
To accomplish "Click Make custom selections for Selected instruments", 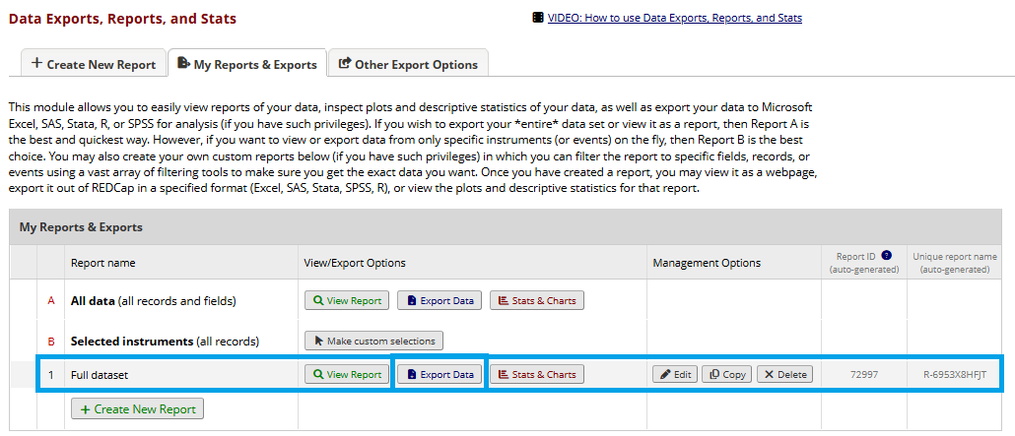I will [374, 341].
